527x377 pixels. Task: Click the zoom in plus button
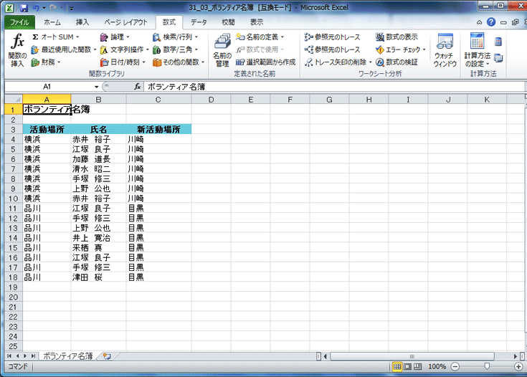coord(518,366)
